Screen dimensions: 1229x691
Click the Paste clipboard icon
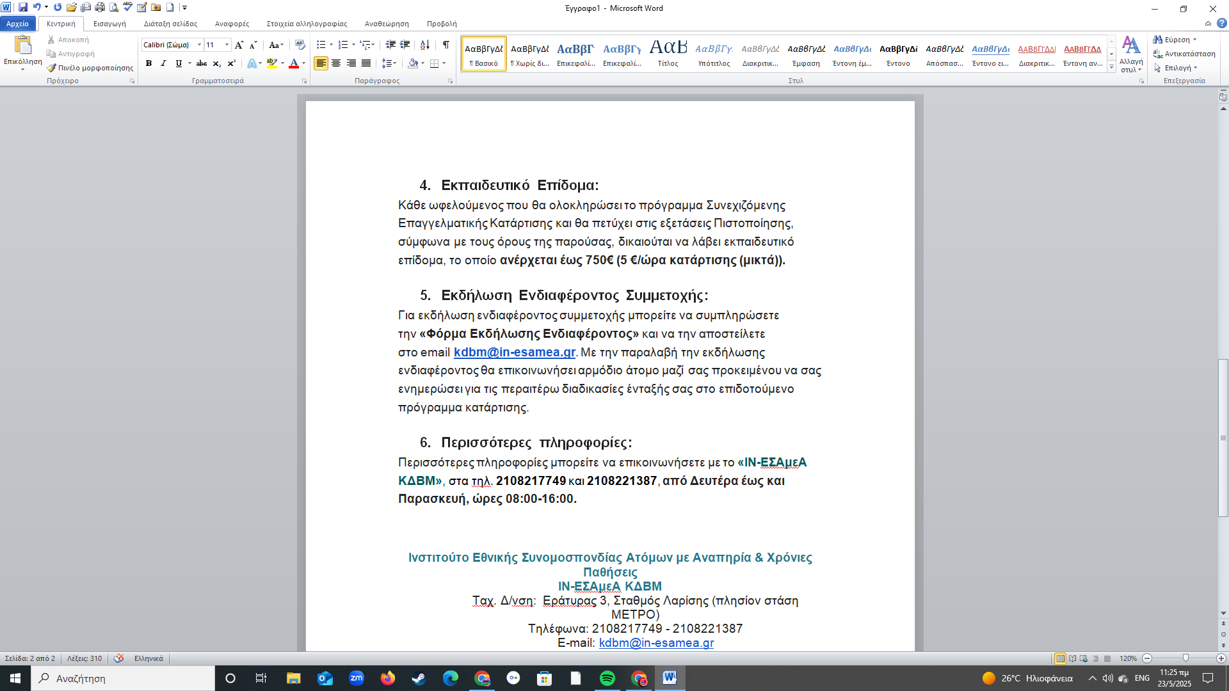tap(23, 45)
